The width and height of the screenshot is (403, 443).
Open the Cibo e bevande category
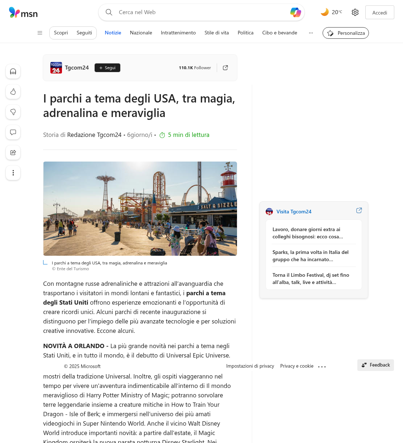click(280, 33)
